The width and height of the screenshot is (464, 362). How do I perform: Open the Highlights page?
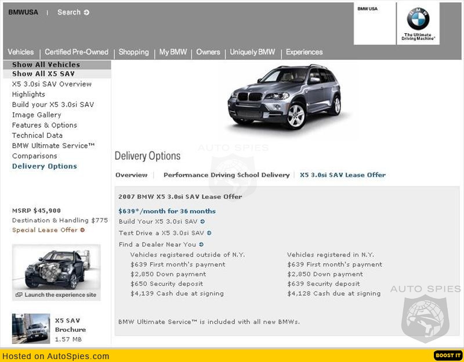[28, 94]
